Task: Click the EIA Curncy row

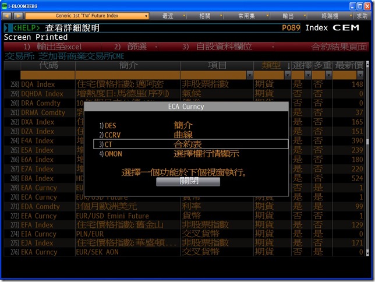Action: pos(184,234)
